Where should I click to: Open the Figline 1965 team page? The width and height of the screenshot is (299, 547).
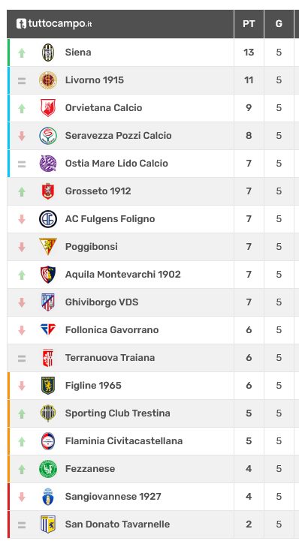(x=93, y=386)
